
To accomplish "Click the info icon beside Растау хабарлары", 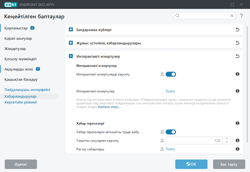I will 237,149.
